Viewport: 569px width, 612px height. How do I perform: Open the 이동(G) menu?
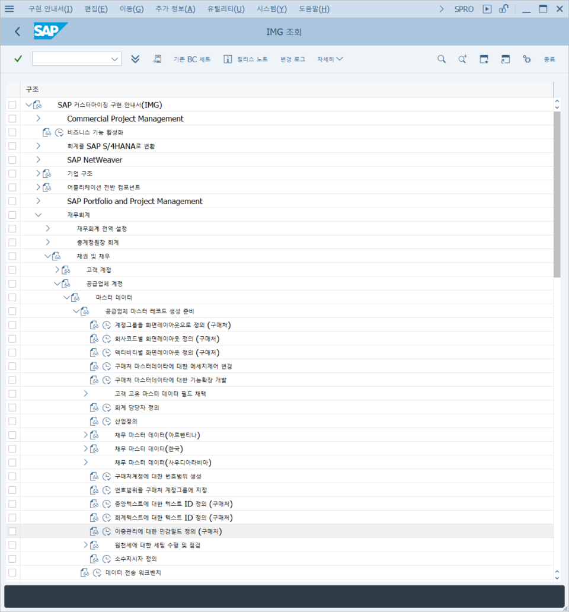coord(132,9)
